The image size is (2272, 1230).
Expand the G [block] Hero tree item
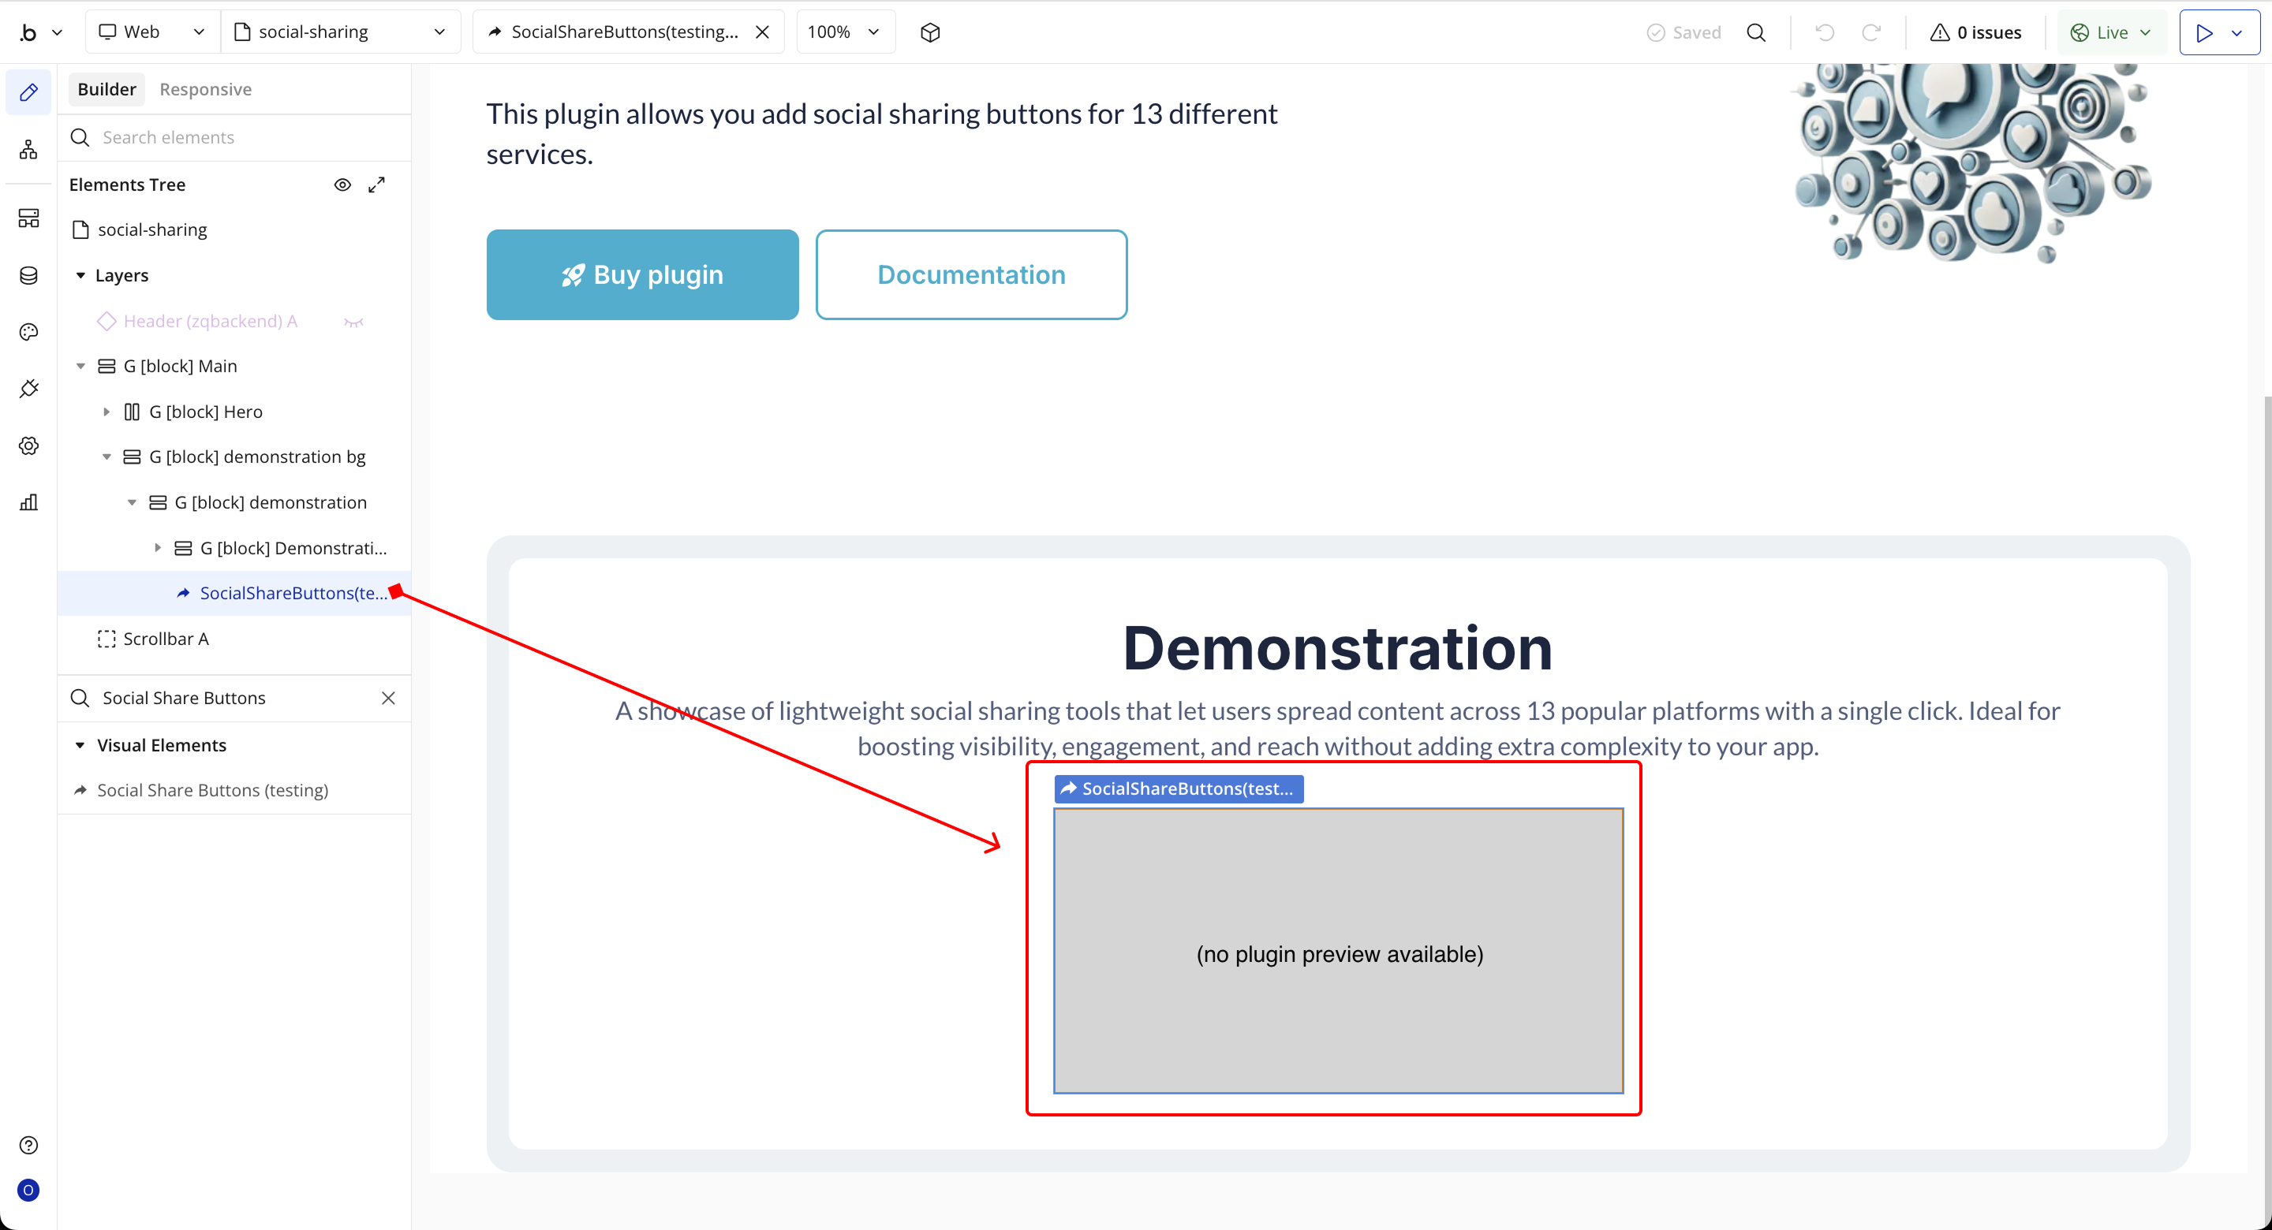pos(106,412)
